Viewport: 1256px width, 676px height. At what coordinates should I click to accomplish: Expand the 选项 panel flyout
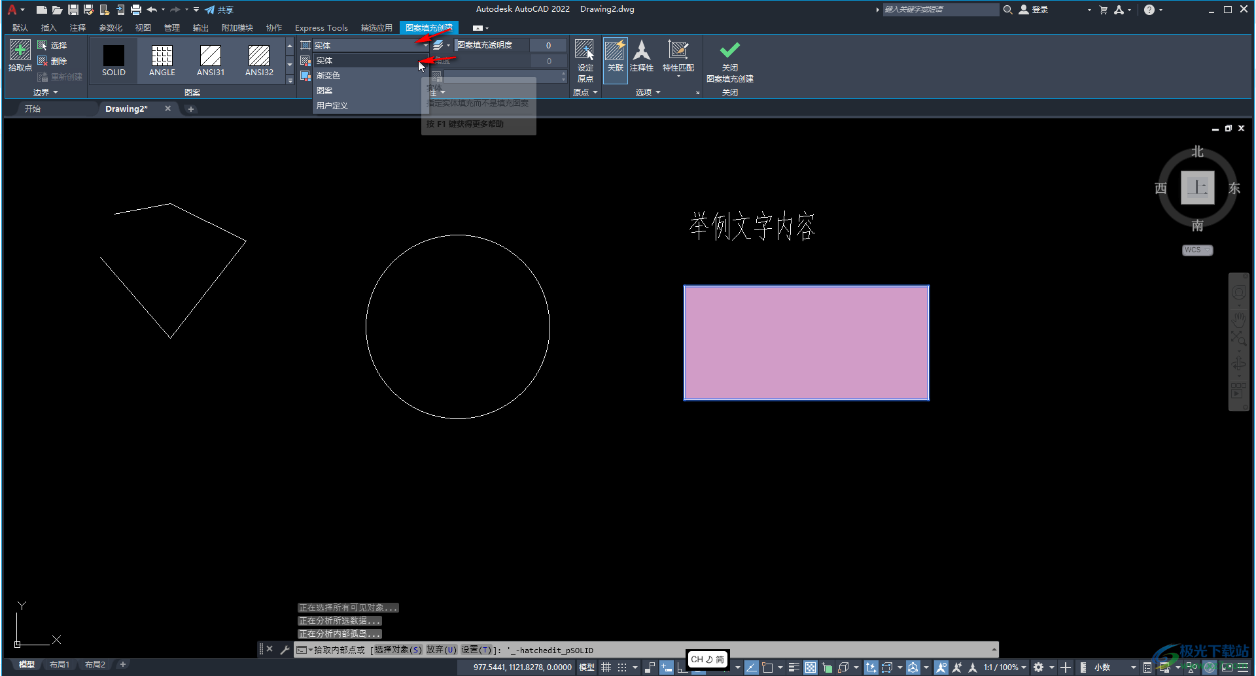pyautogui.click(x=648, y=92)
